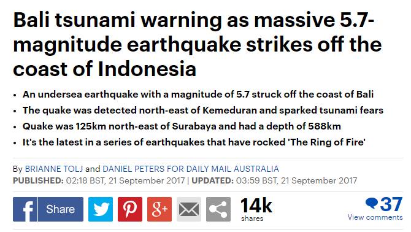
Task: Click the Ring of Fire bullet point
Action: [x=194, y=142]
